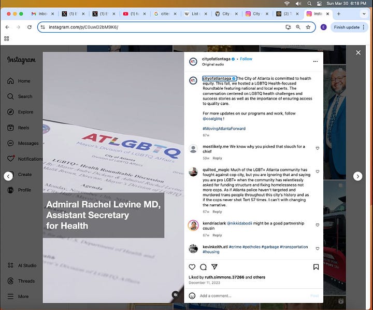Open Reels from the sidebar
The height and width of the screenshot is (310, 373).
click(x=18, y=128)
